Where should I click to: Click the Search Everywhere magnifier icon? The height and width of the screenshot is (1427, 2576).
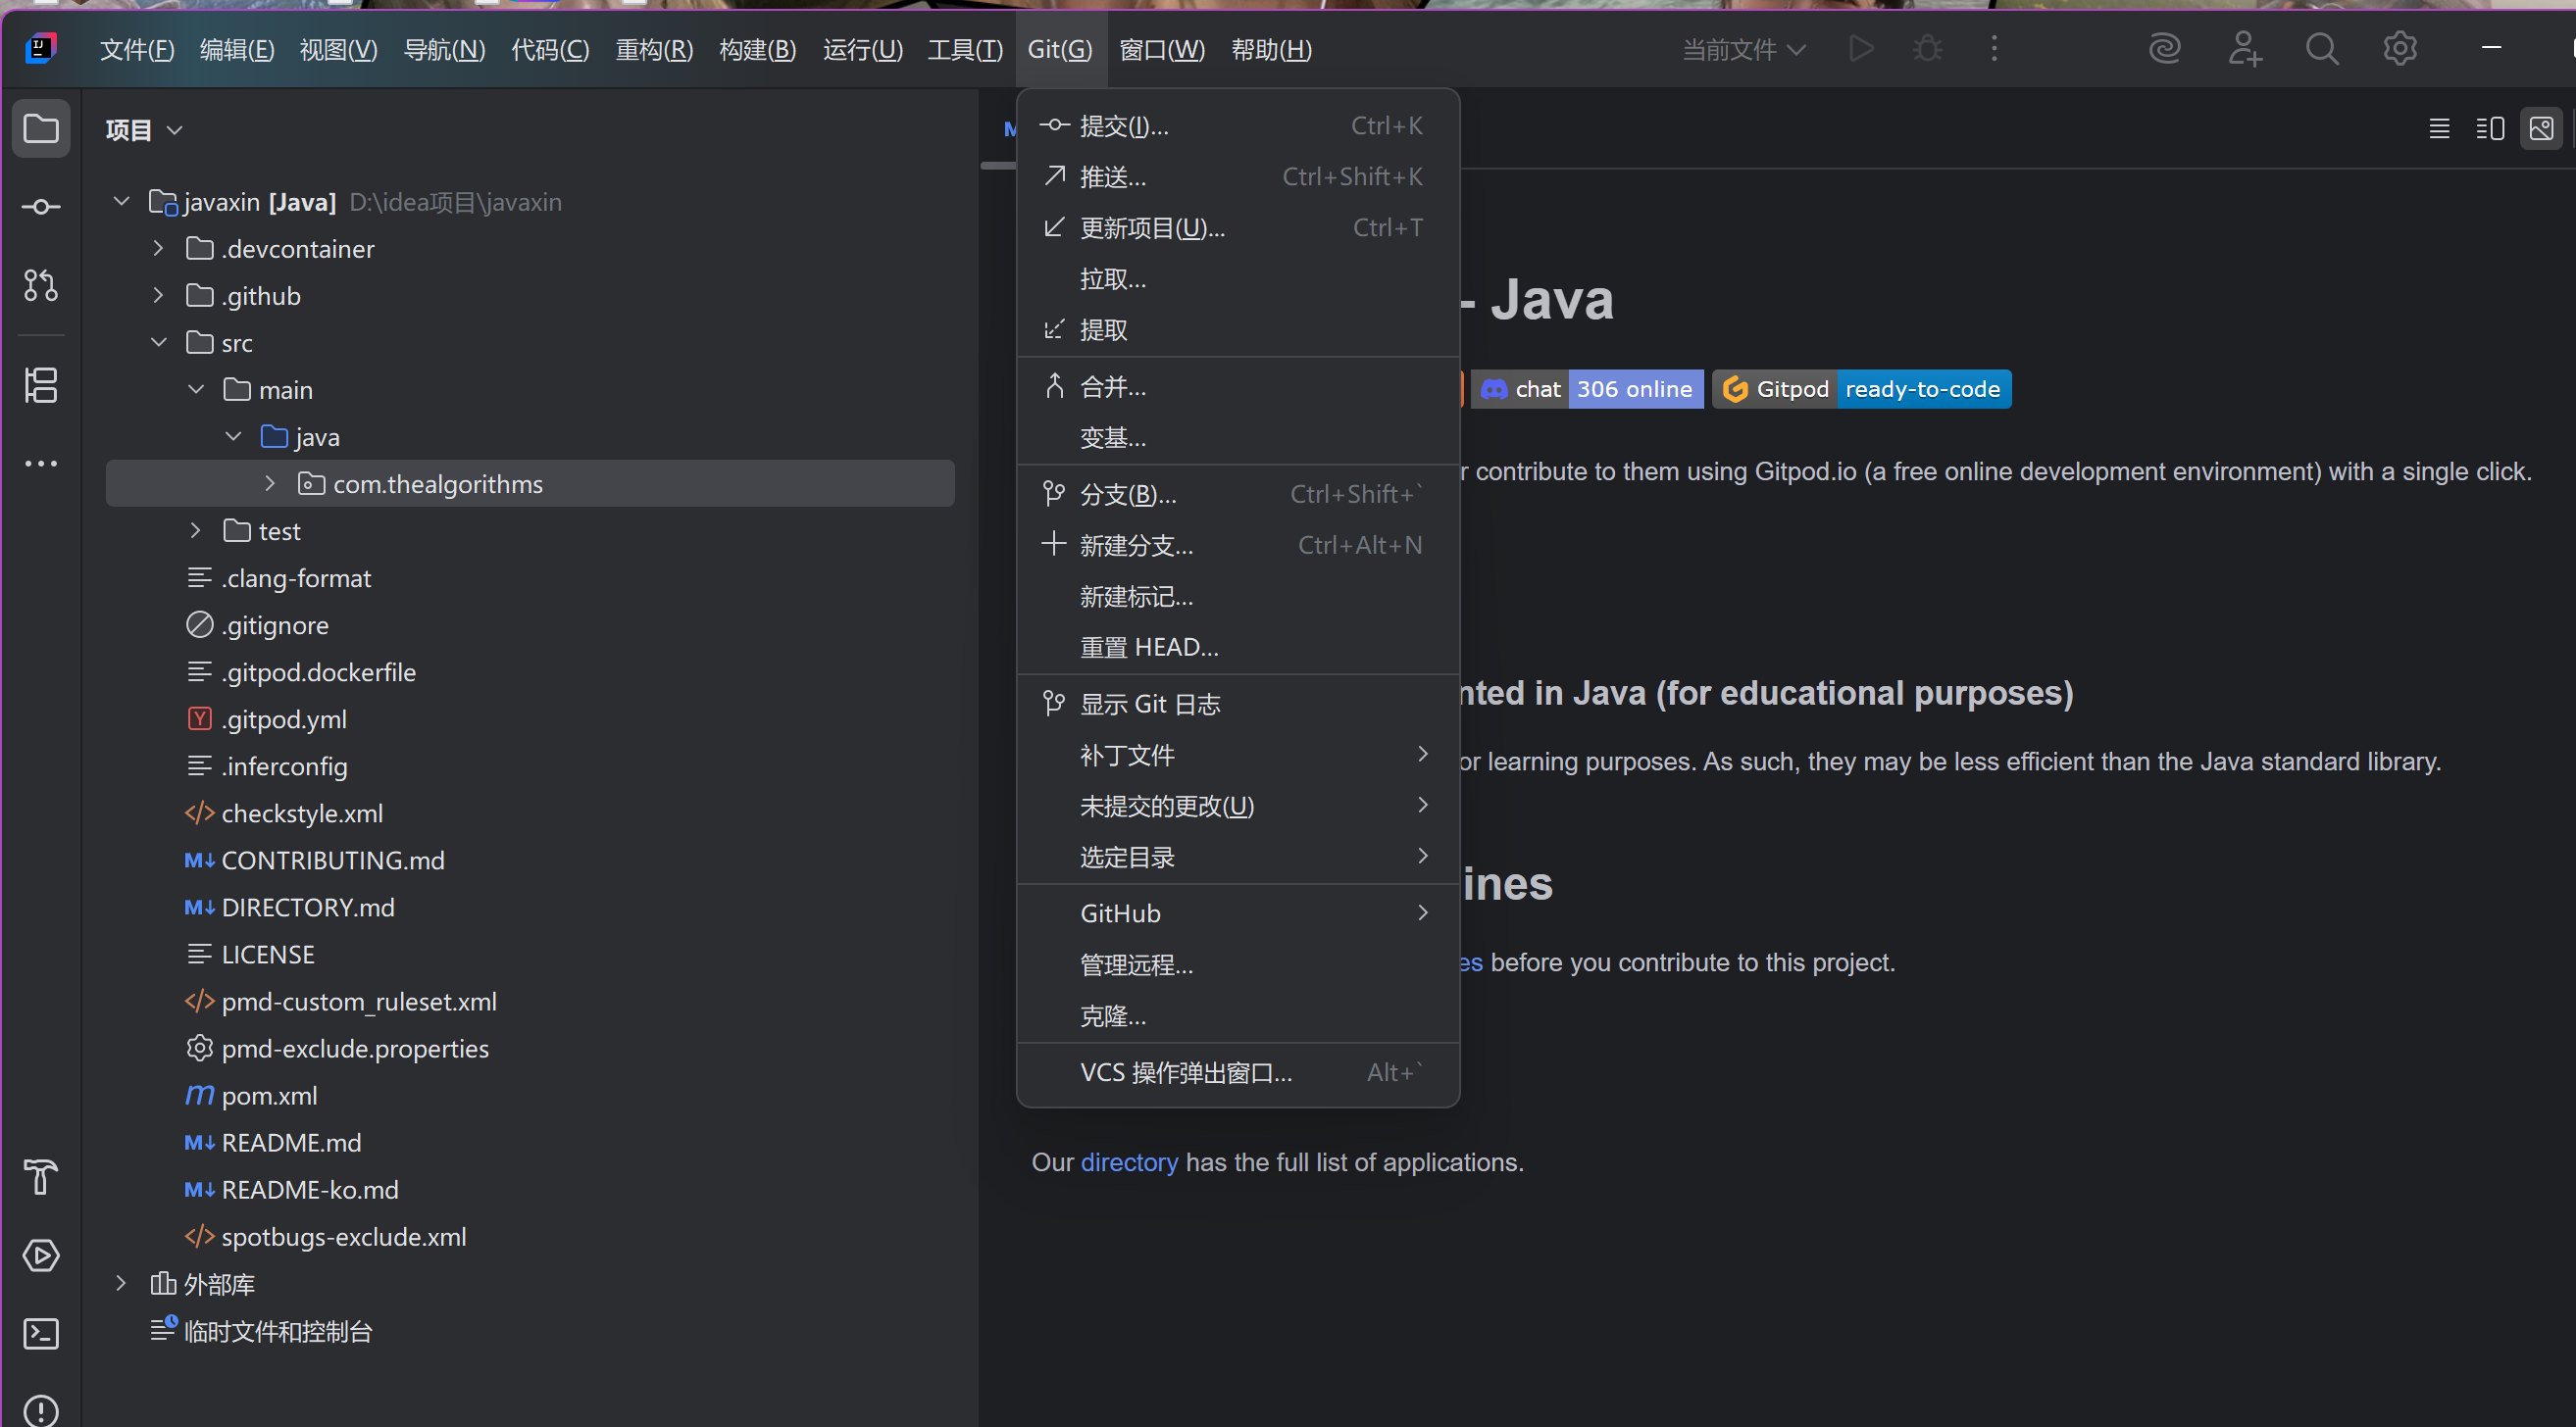click(x=2321, y=48)
